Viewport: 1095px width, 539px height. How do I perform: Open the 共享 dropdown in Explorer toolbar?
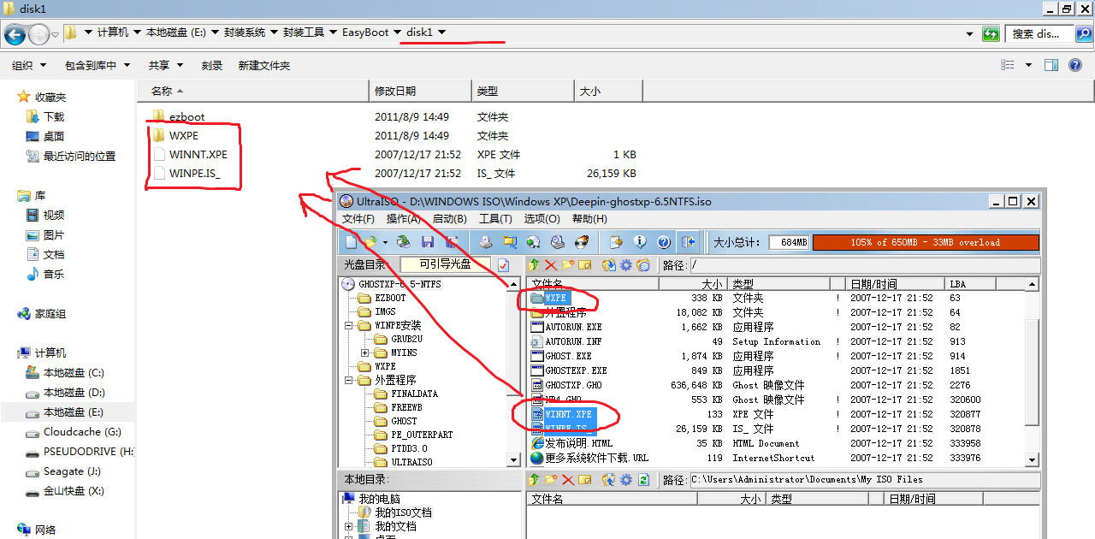pos(164,65)
